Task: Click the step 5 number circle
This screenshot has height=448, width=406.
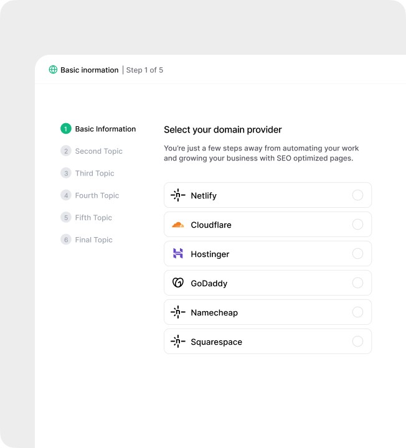Action: (66, 217)
